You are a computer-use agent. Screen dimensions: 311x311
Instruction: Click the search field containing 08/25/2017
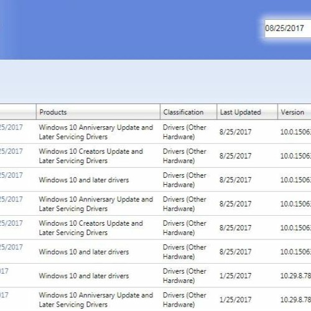288,29
